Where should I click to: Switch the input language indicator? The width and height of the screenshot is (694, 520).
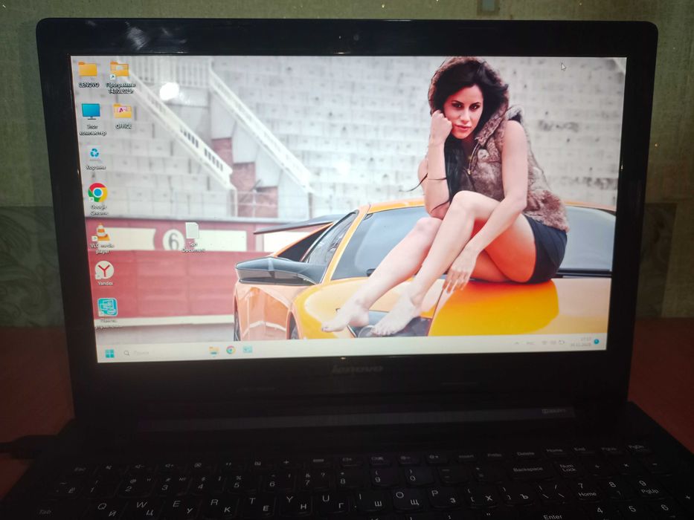[530, 343]
